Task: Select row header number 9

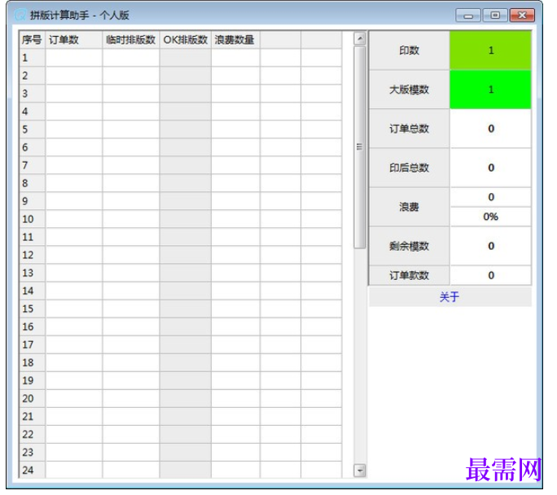Action: pyautogui.click(x=33, y=203)
